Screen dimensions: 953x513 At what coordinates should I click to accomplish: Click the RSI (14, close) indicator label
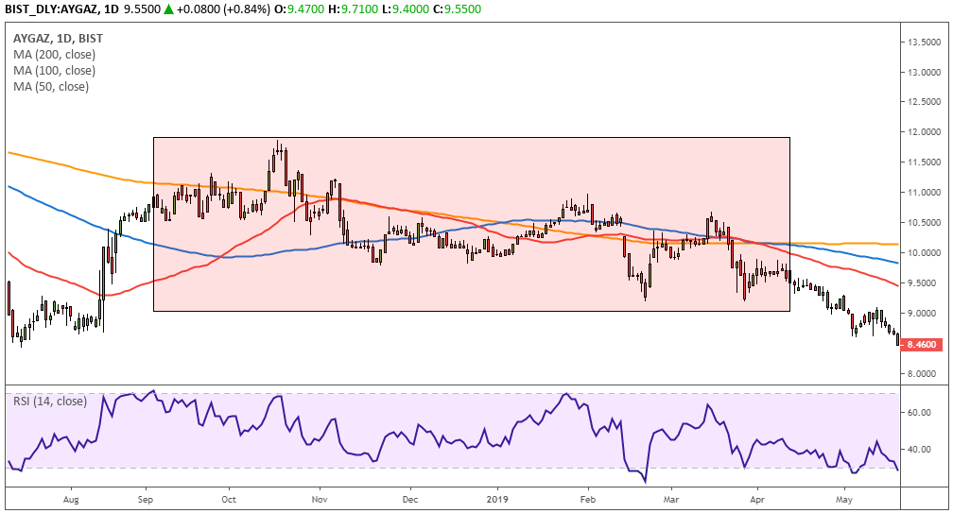[x=50, y=402]
